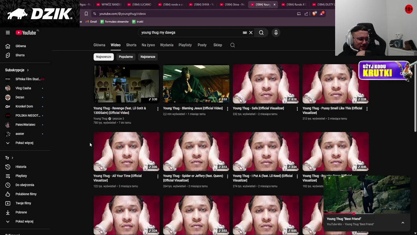Switch to the channel Playlisty tab

(185, 45)
